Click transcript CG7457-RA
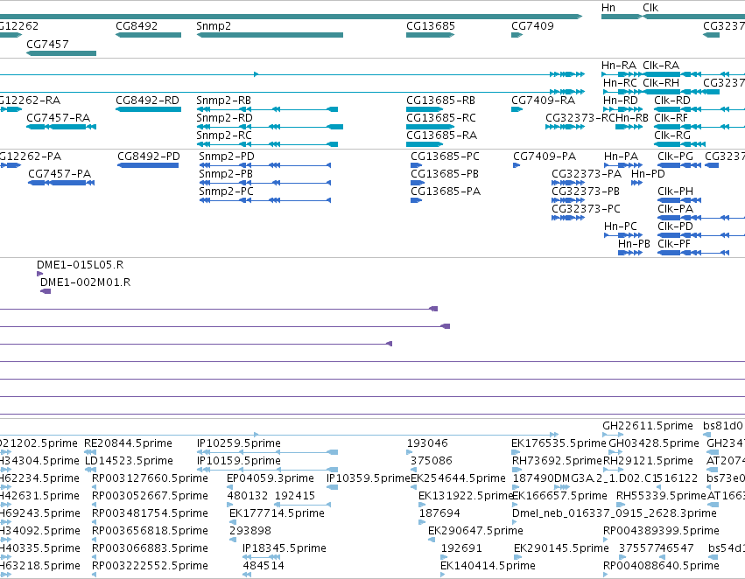This screenshot has height=579, width=745. pyautogui.click(x=58, y=118)
